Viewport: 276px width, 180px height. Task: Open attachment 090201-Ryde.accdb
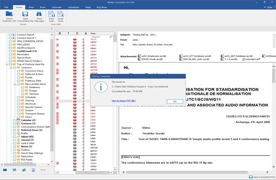[x=150, y=59]
